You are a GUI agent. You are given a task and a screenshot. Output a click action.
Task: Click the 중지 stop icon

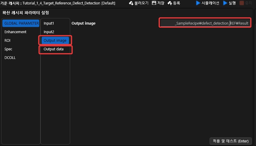click(x=242, y=3)
